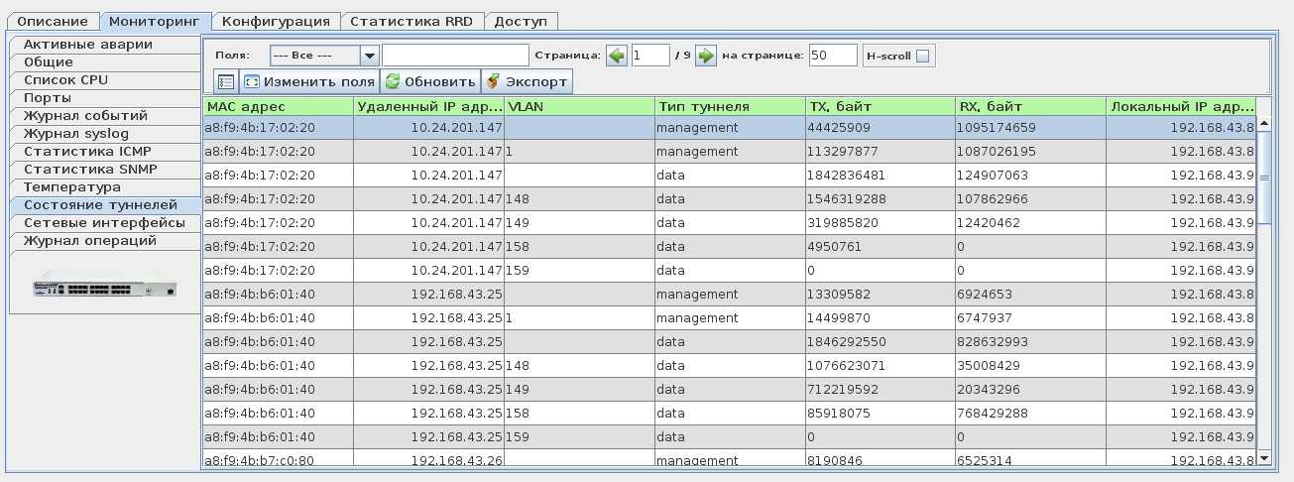Click the на странице rows-per-page field
Viewport: 1294px width, 482px height.
pyautogui.click(x=833, y=56)
